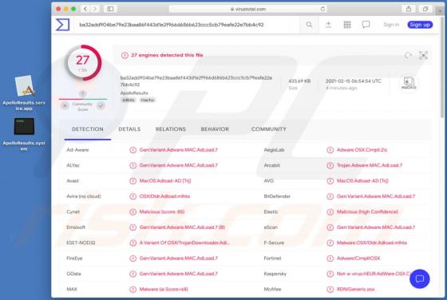447x300 pixels.
Task: Switch to the DETAILS tab
Action: (129, 129)
